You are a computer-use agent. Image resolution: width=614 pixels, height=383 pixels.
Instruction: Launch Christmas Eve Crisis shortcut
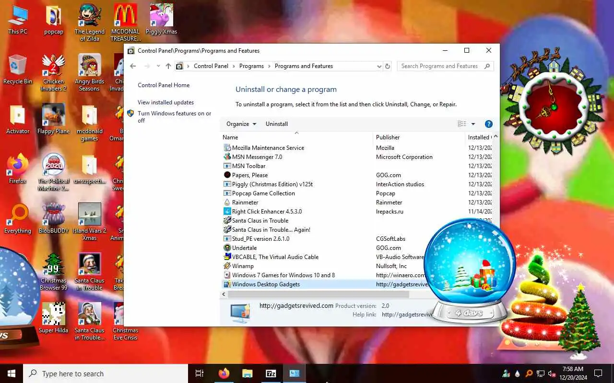click(126, 321)
